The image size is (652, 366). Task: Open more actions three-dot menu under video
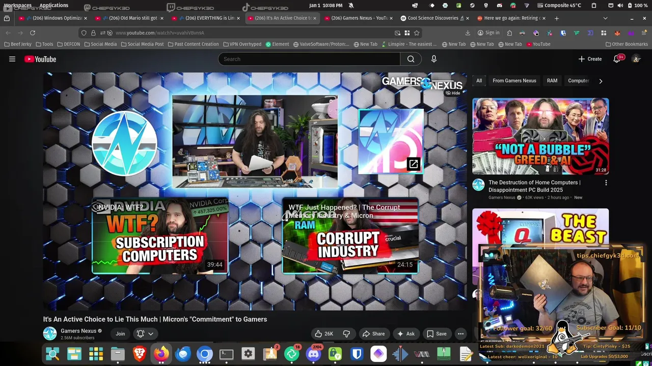460,334
